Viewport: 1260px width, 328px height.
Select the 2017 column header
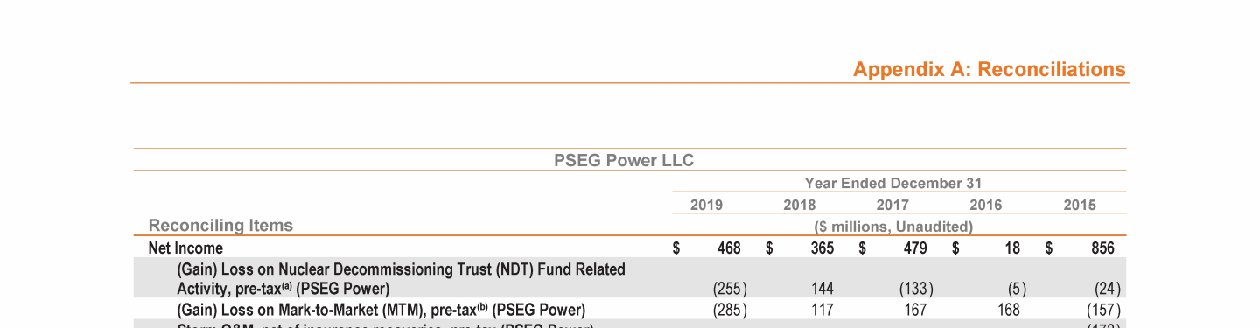(x=892, y=205)
